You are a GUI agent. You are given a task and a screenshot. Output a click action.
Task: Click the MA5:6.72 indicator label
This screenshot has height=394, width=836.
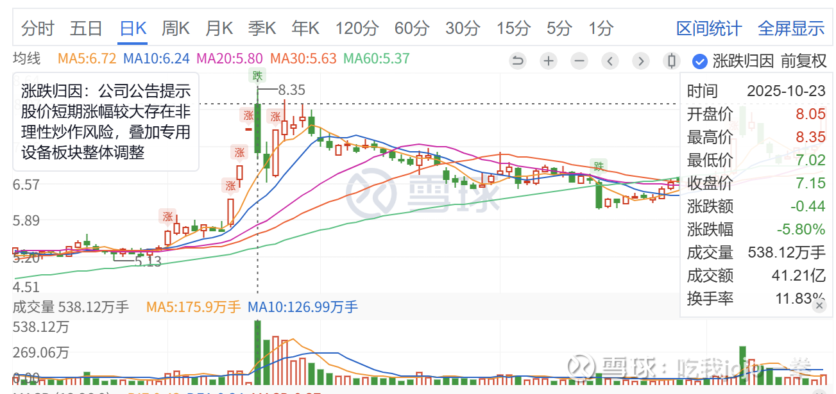pos(87,59)
